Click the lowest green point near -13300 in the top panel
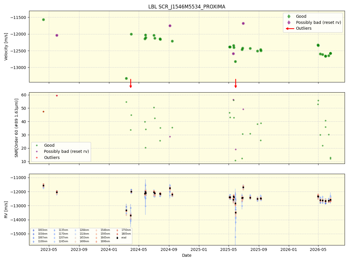The height and width of the screenshot is (262, 349). tap(126, 78)
